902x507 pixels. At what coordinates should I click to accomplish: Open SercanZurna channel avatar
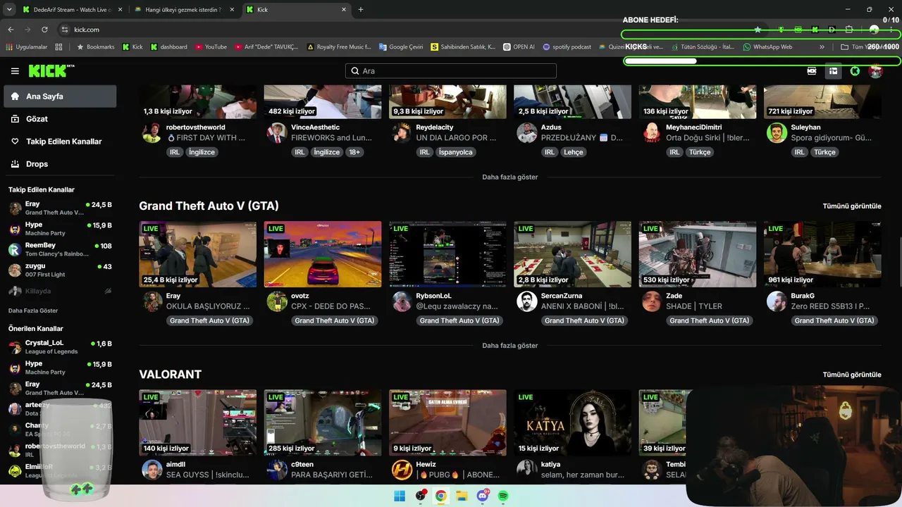click(527, 301)
